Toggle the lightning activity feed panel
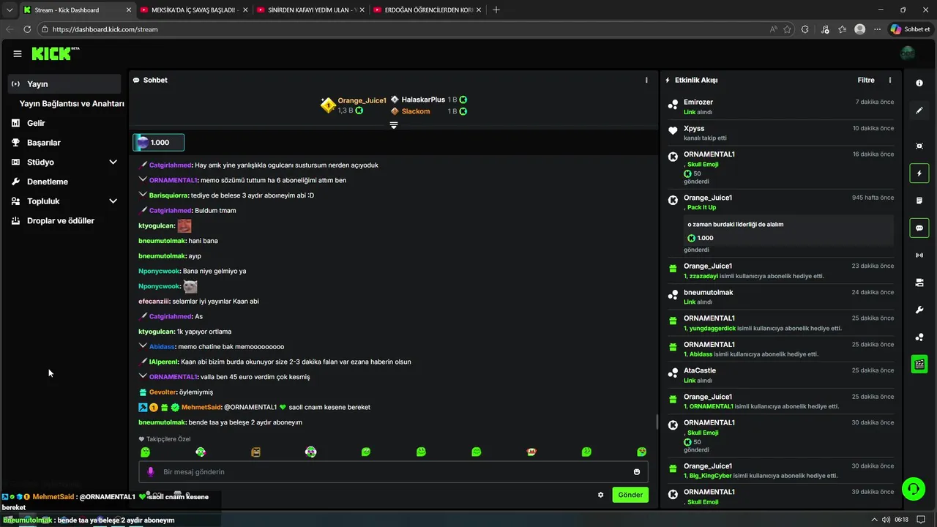Screen dimensions: 937x527 point(919,173)
